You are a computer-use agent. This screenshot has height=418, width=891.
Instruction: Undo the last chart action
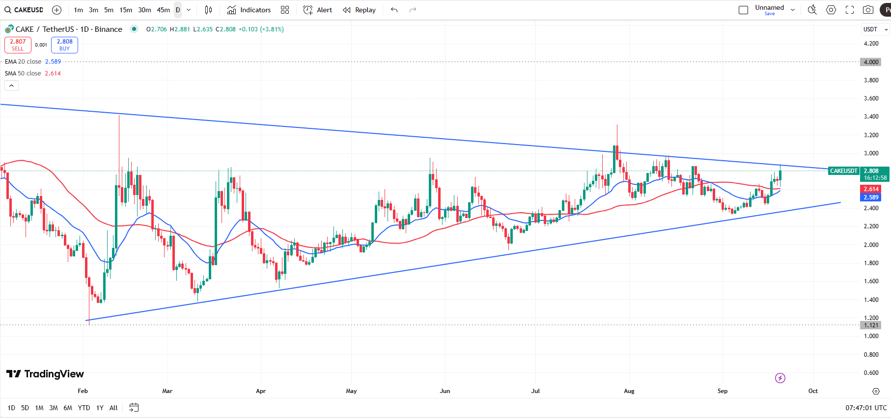tap(394, 10)
